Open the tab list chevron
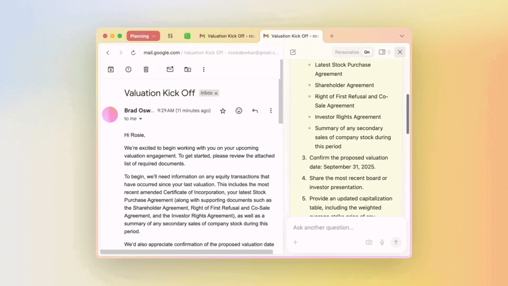This screenshot has height=286, width=508. 401,36
